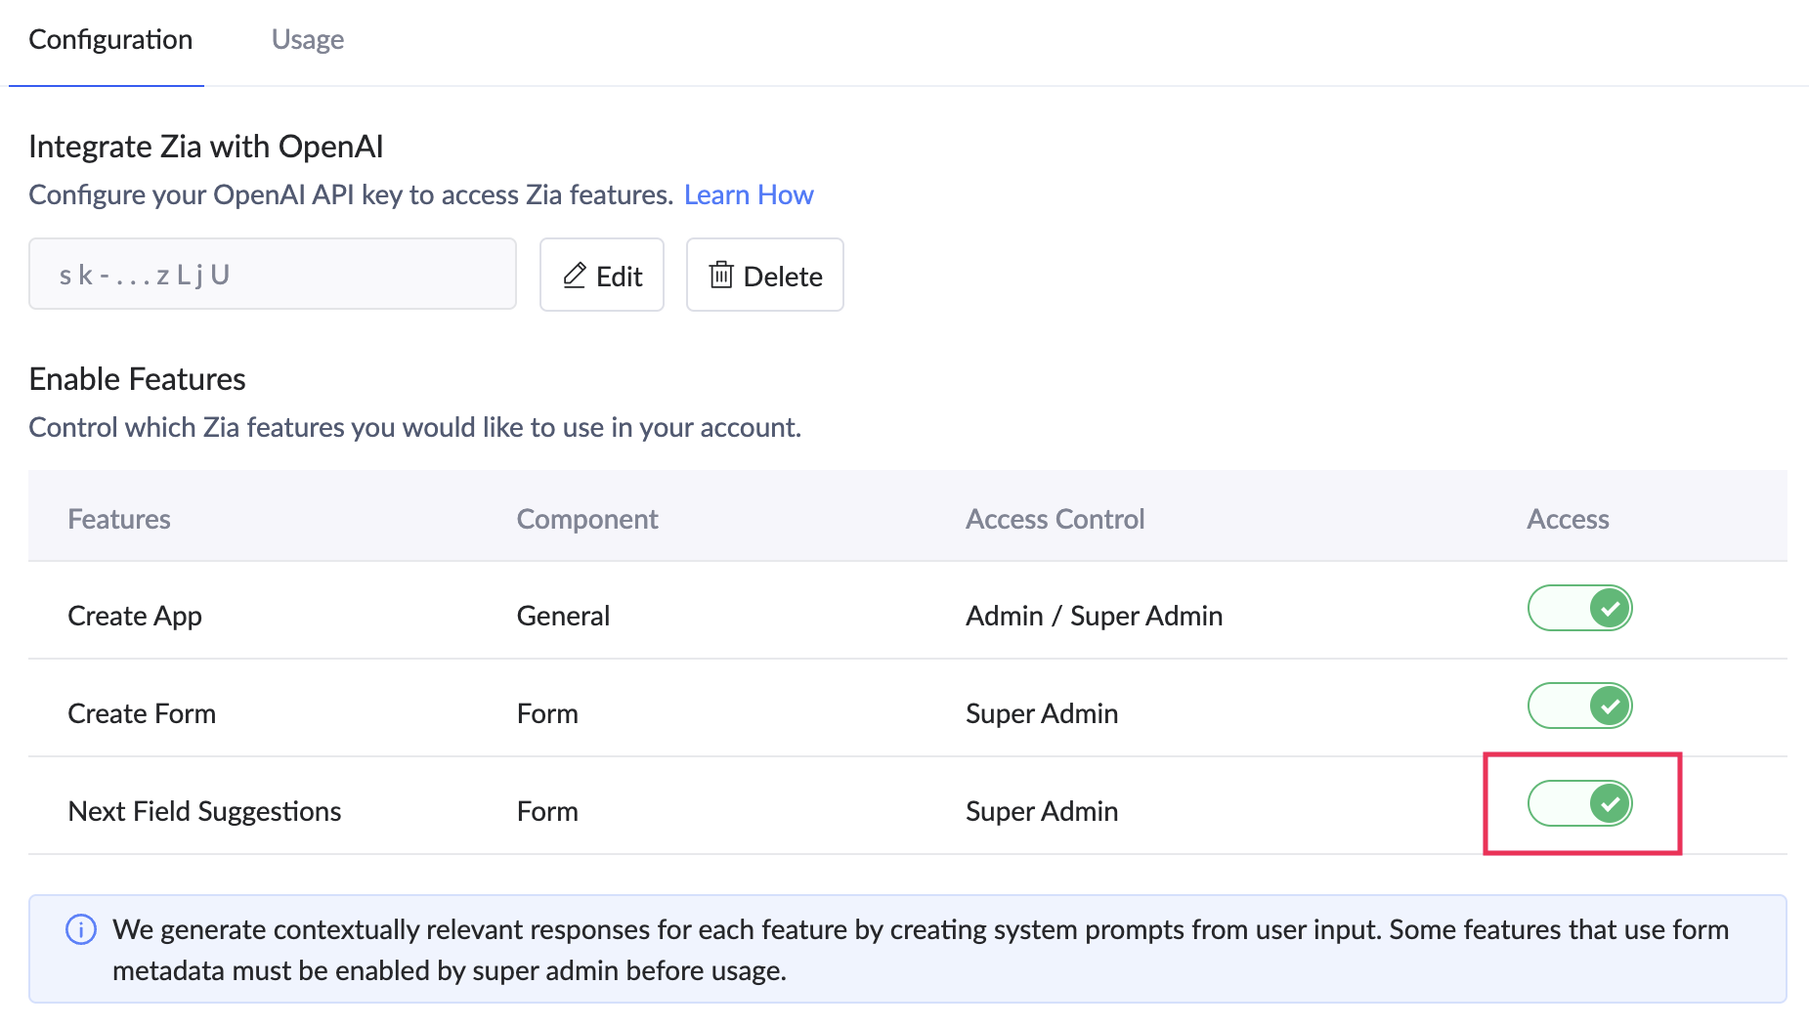
Task: Click the info icon in the notice banner
Action: click(81, 929)
